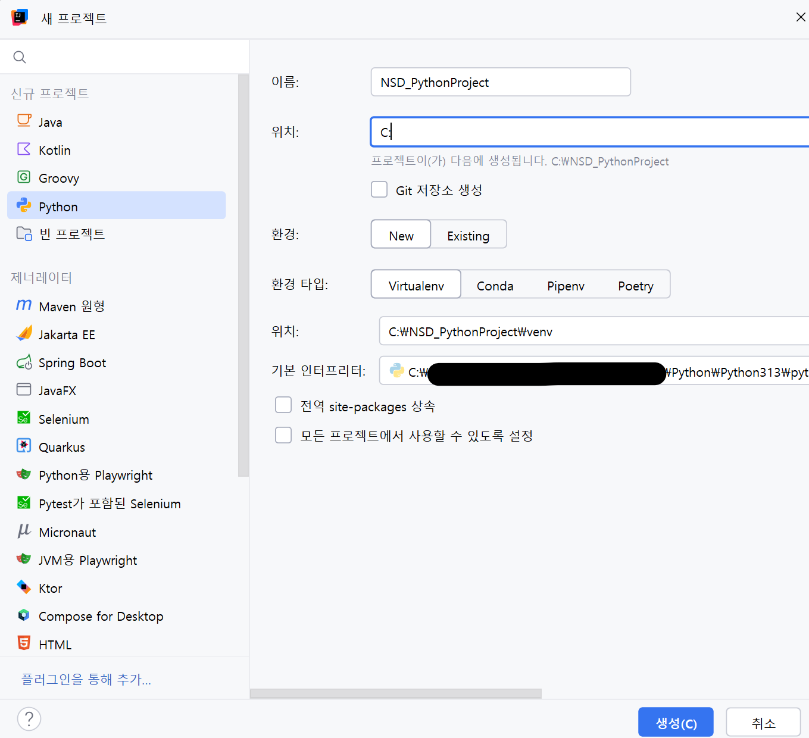Click the Selenium green icon
This screenshot has width=809, height=738.
24,418
